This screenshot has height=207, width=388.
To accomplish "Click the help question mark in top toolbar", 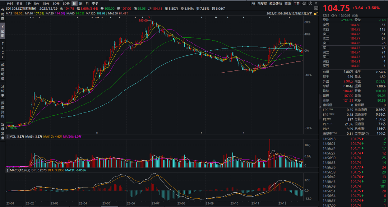I will click(310, 4).
